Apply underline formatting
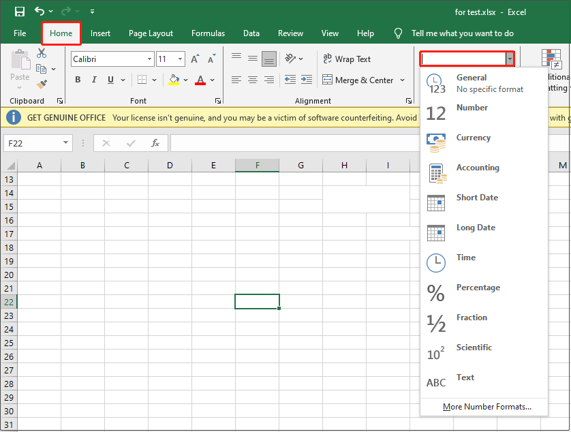The height and width of the screenshot is (432, 571). 110,80
